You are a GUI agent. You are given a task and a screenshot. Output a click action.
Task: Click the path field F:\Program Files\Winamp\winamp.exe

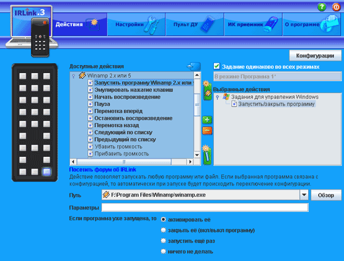(201, 195)
